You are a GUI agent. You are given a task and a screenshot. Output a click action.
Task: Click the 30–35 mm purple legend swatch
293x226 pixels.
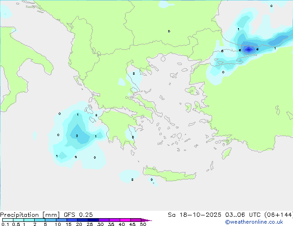tap(104, 220)
